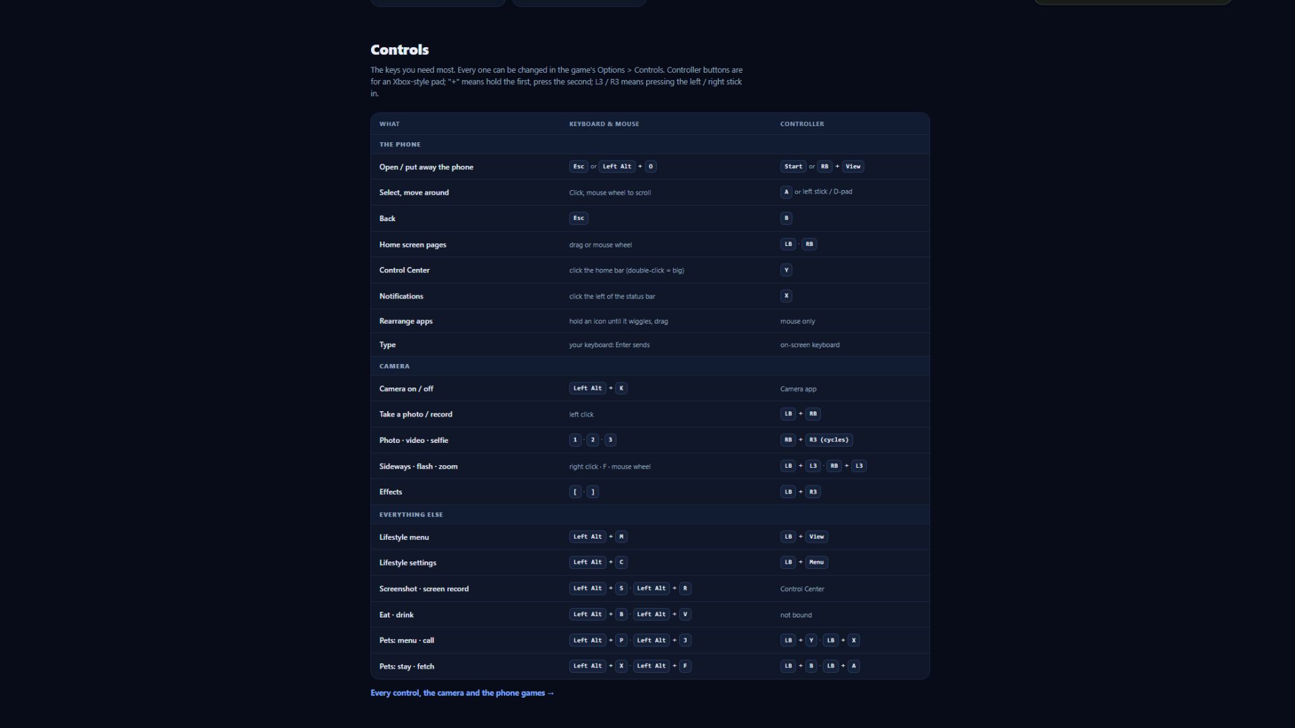Select the 'Notifications' row label
Viewport: 1295px width, 728px height.
401,297
